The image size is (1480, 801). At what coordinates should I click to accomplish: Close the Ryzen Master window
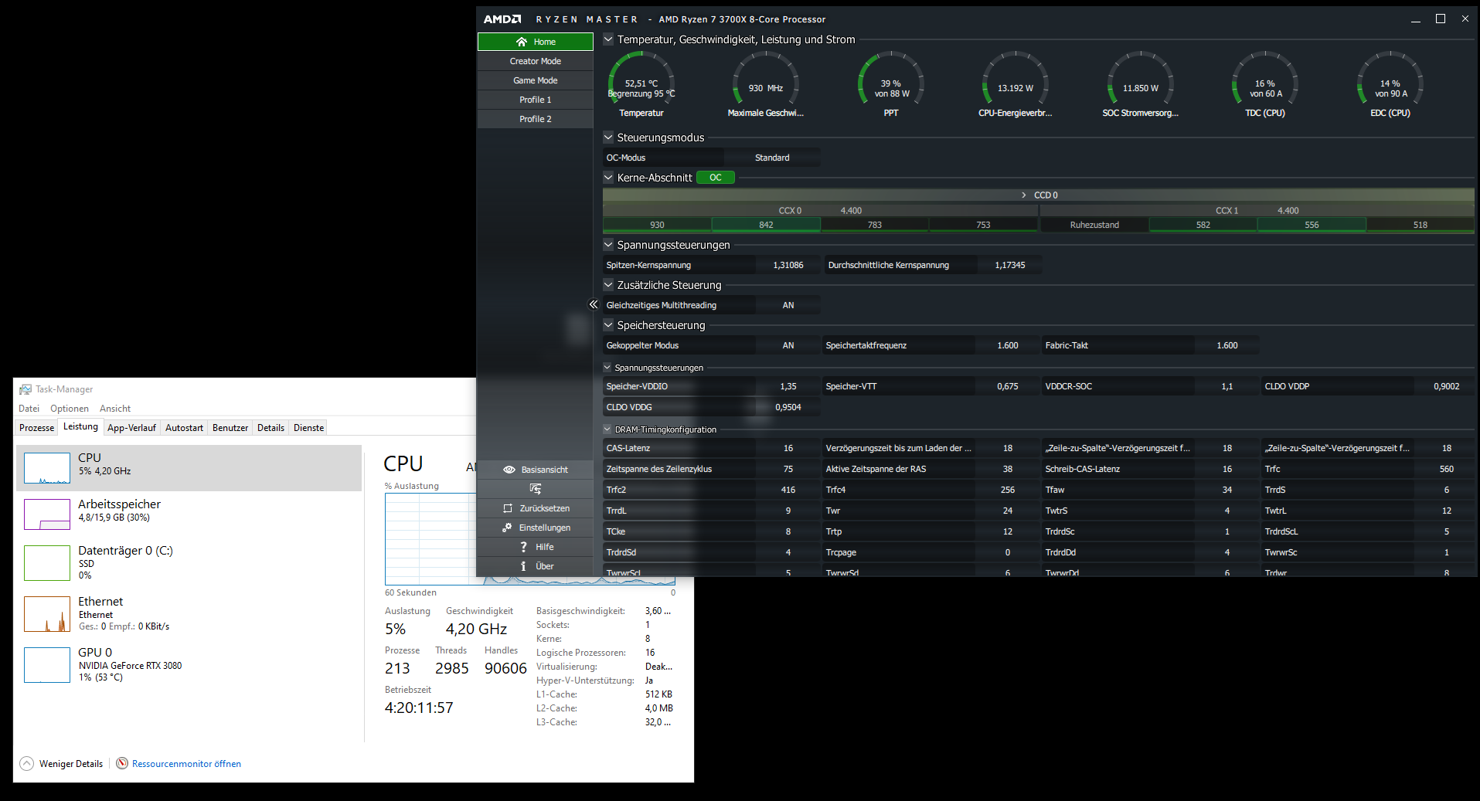click(1465, 19)
